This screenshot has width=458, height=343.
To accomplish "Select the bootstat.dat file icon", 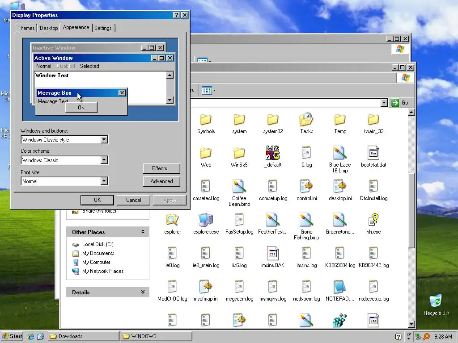I will click(373, 153).
